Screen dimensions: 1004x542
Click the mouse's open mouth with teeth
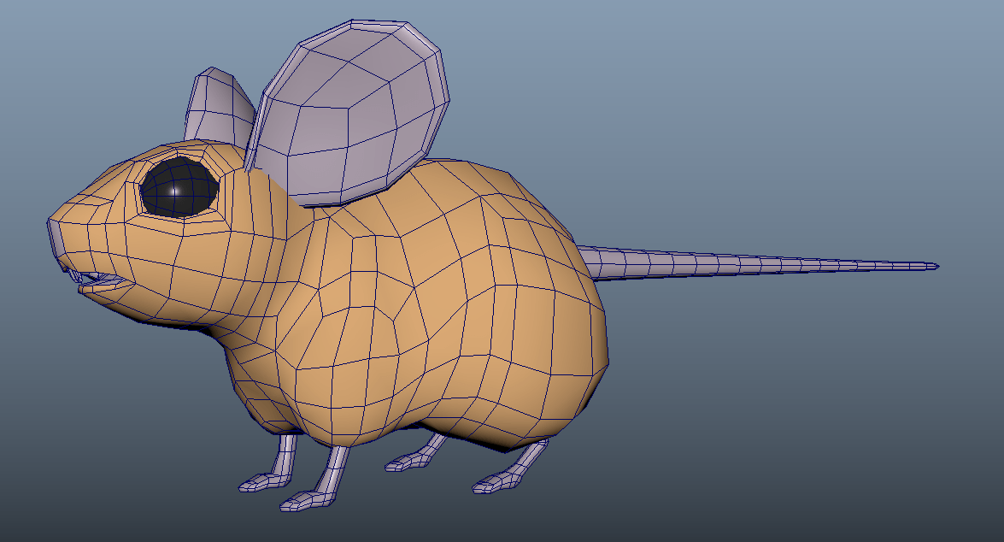[94, 281]
